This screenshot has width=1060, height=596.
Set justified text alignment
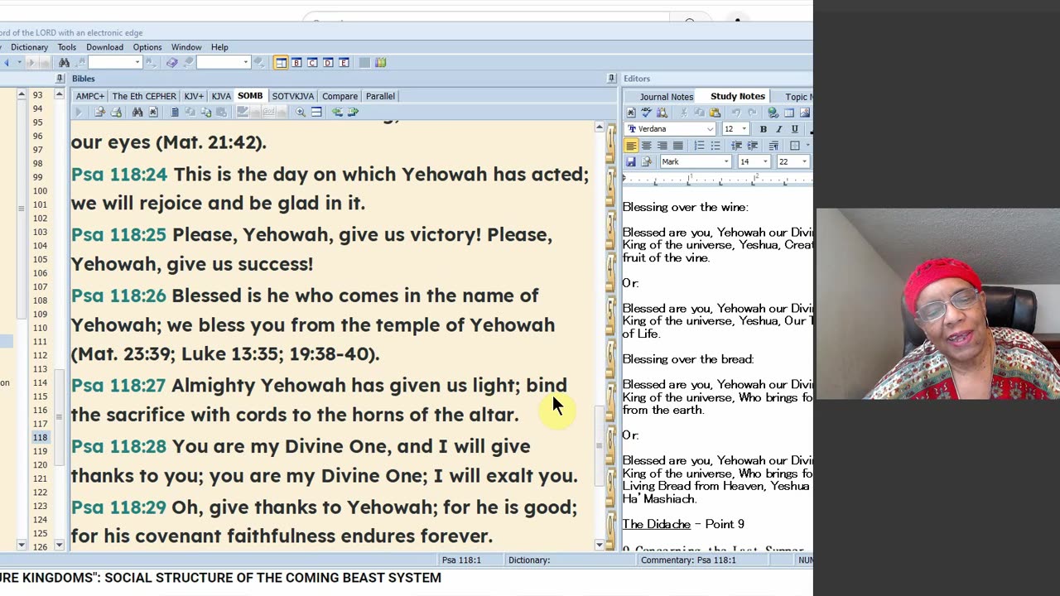(678, 146)
